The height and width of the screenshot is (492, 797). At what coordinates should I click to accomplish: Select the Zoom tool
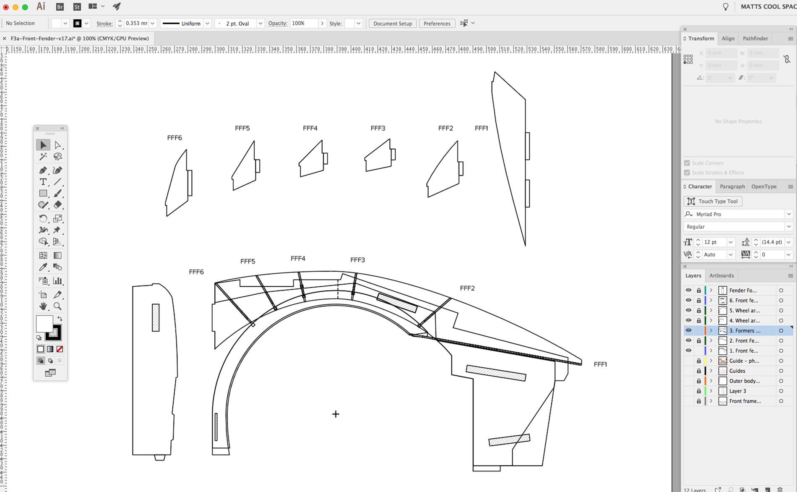click(x=58, y=306)
